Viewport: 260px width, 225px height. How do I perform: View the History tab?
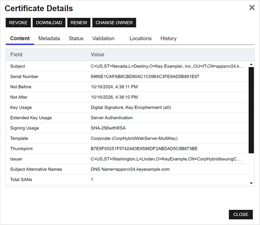[x=168, y=38]
